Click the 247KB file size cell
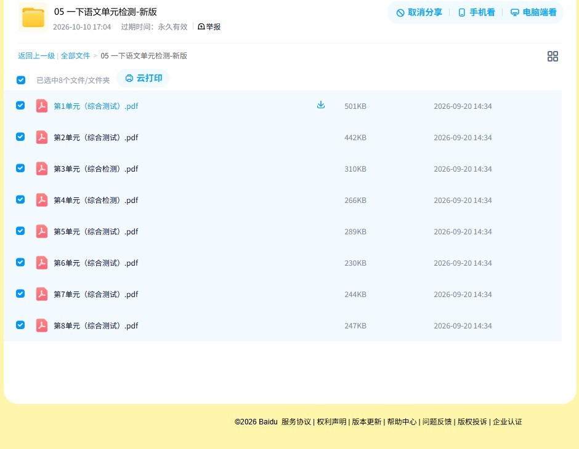Image resolution: width=579 pixels, height=449 pixels. (355, 325)
